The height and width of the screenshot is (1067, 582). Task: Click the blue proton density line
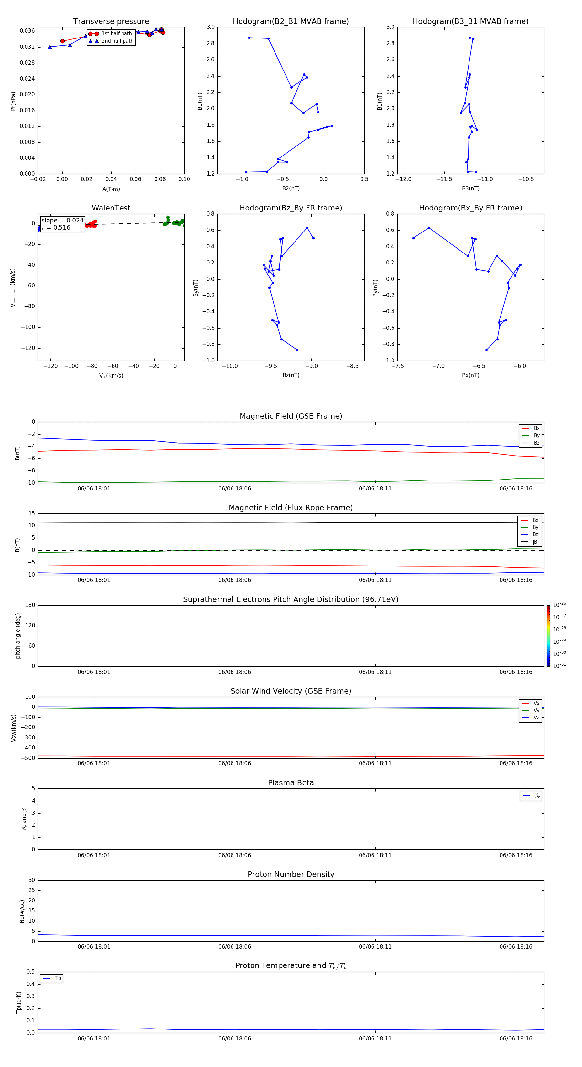[291, 936]
